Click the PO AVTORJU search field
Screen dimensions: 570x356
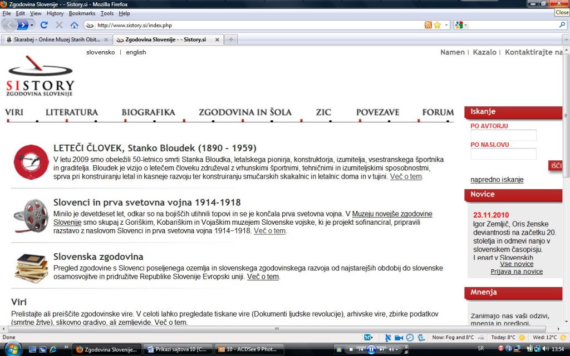[x=503, y=135]
